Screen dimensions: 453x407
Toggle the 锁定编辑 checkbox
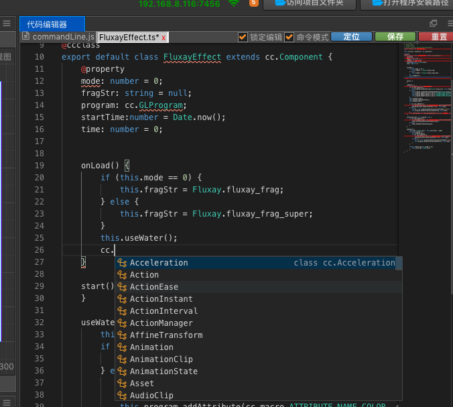point(243,37)
